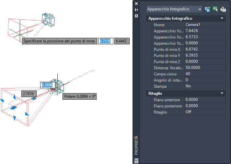Select the Punto di mira X value 6.6742

pyautogui.click(x=205, y=49)
